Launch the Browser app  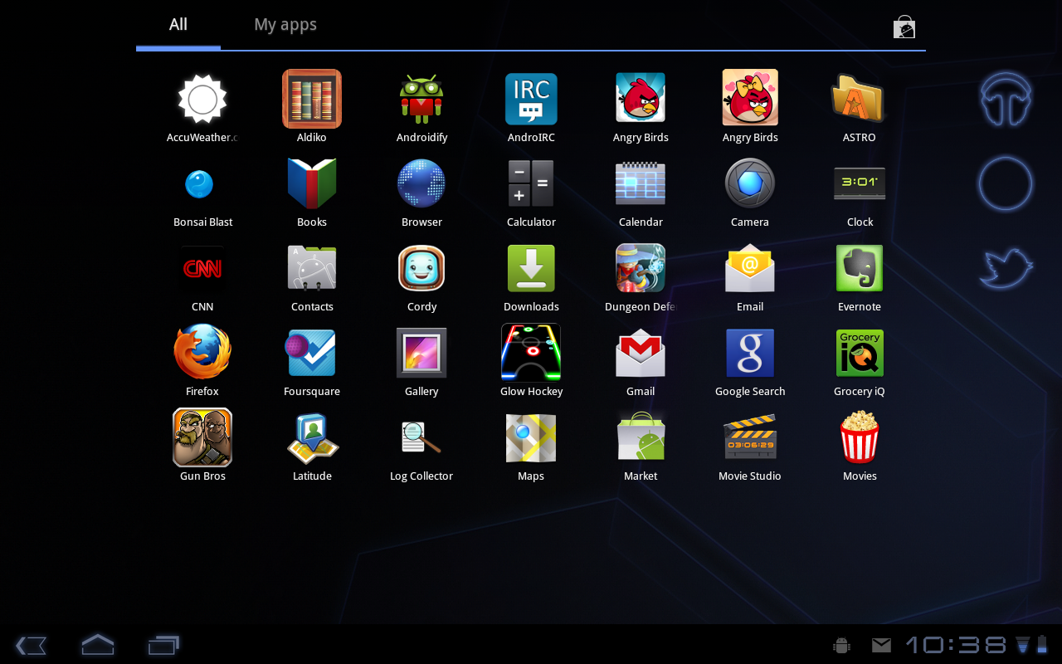coord(421,183)
